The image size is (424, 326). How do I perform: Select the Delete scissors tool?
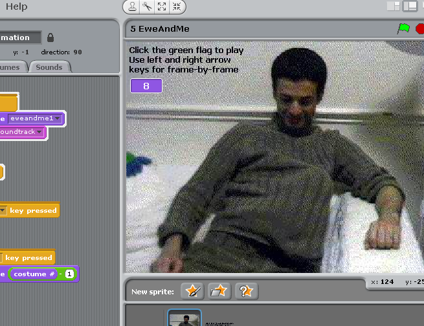[x=147, y=6]
